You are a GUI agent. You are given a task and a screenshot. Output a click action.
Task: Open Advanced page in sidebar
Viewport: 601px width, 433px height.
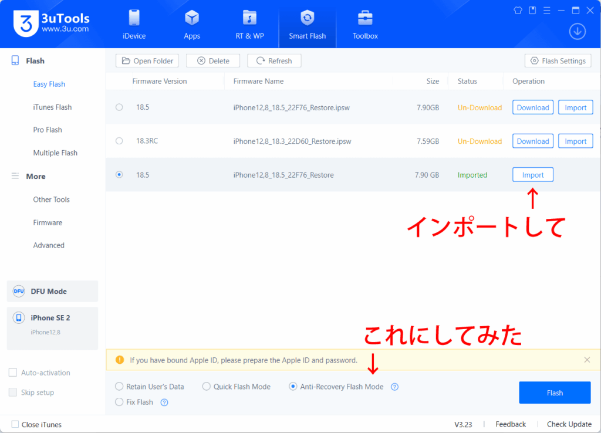[49, 245]
